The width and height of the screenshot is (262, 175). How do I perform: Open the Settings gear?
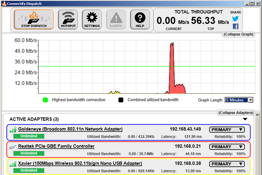(x=92, y=19)
